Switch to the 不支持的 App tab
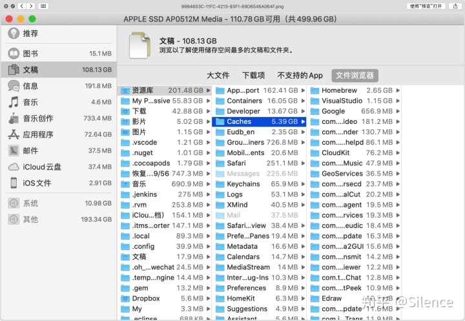 click(x=300, y=76)
